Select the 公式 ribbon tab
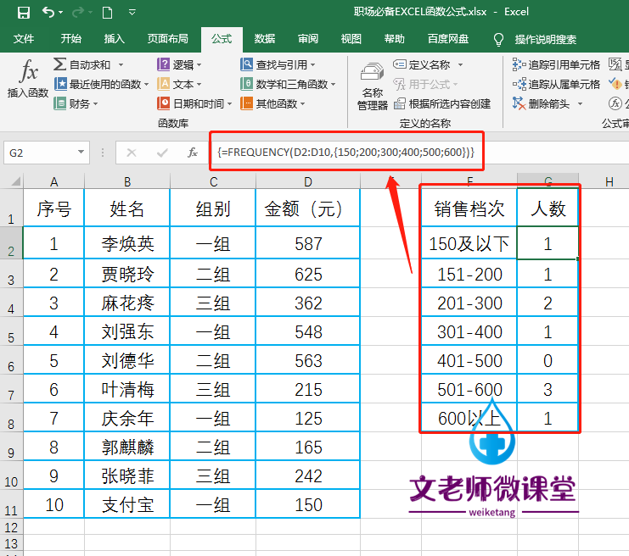Image resolution: width=629 pixels, height=556 pixels. click(x=222, y=39)
